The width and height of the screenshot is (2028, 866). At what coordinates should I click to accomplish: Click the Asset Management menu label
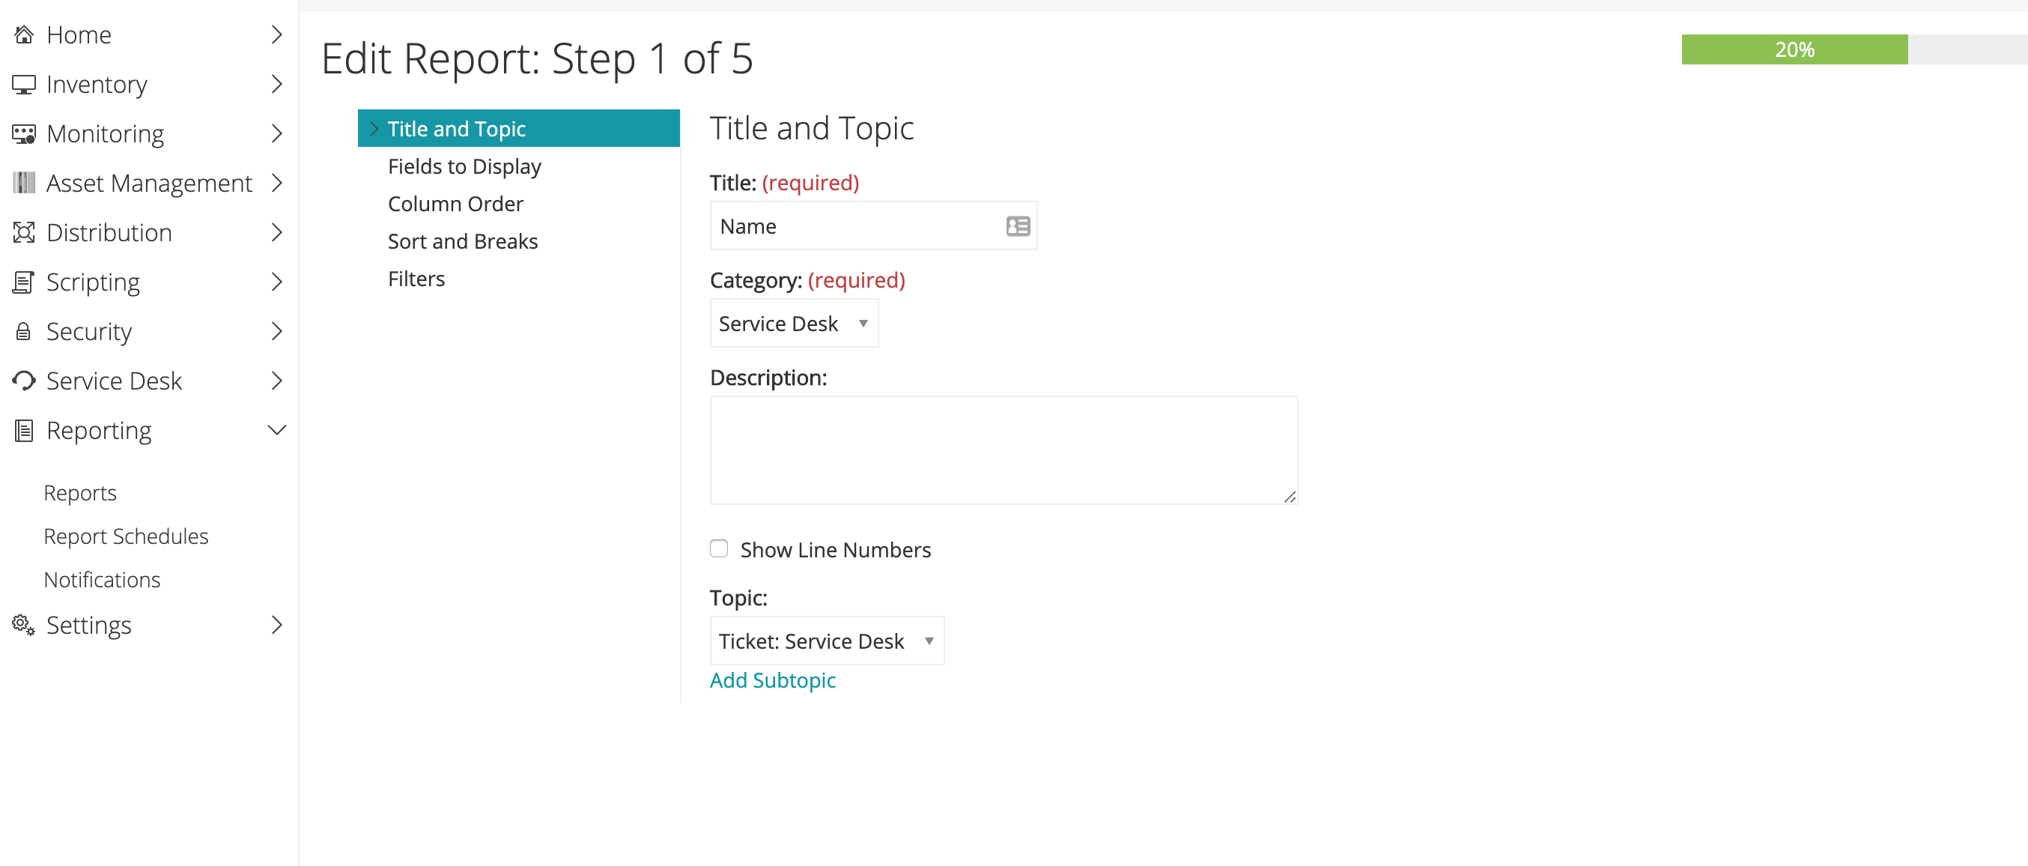tap(150, 183)
